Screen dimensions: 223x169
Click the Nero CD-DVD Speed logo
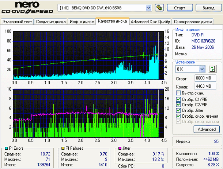pyautogui.click(x=28, y=8)
